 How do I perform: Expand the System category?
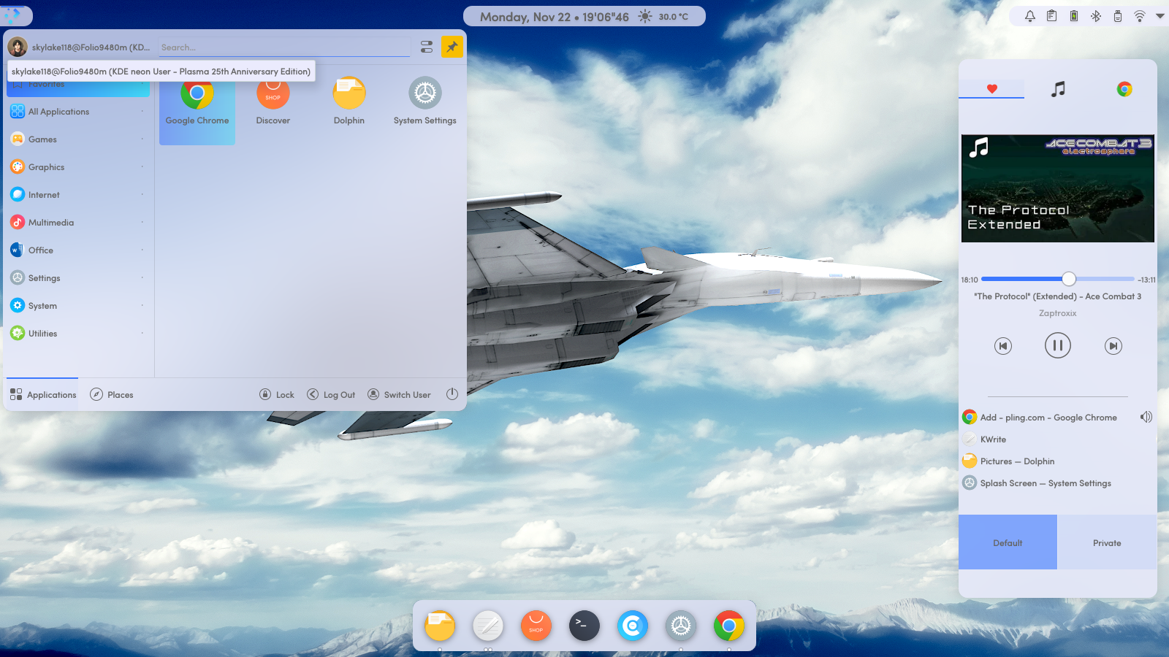78,306
